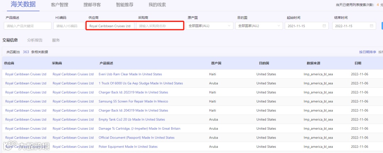Click supplier link in the Everi Usb Ram row

pos(26,74)
